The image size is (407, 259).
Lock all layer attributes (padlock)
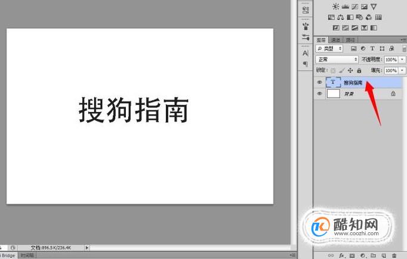coord(359,70)
